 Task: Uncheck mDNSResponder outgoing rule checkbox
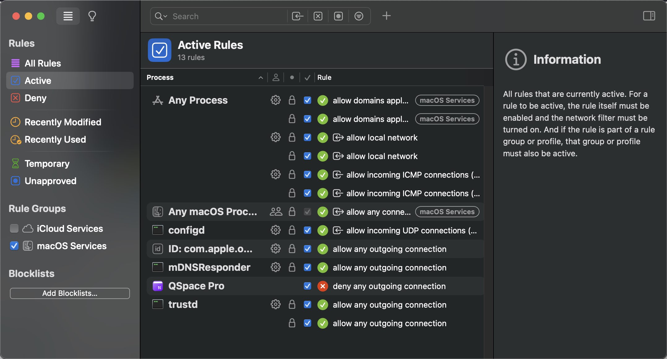click(308, 267)
